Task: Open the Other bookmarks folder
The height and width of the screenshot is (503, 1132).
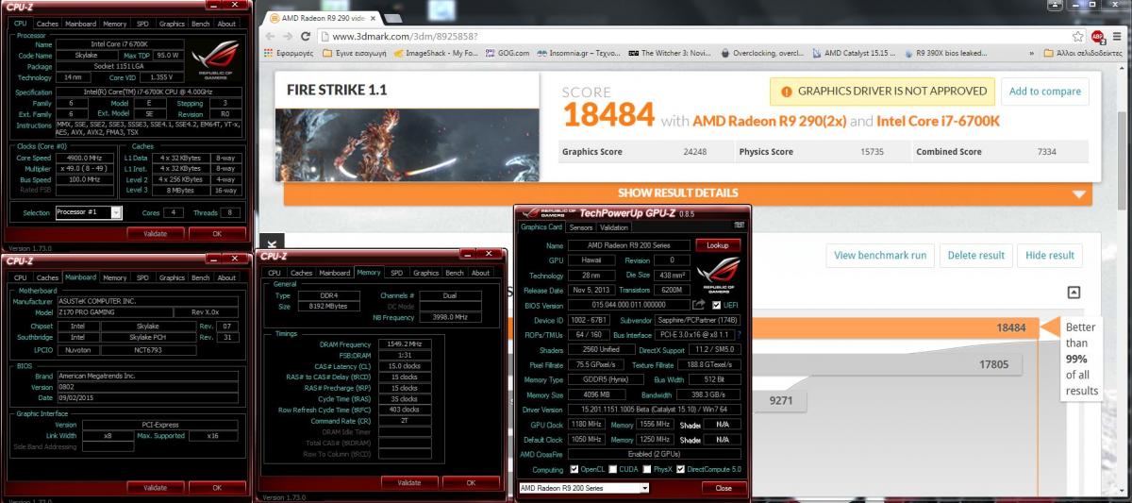Action: pos(1085,54)
